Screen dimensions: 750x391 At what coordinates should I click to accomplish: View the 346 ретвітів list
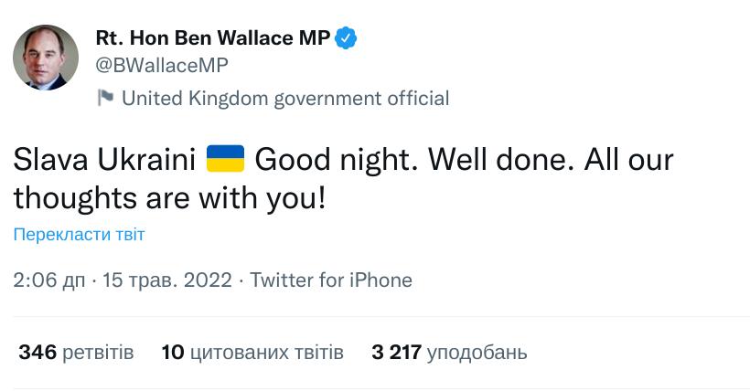click(x=77, y=352)
